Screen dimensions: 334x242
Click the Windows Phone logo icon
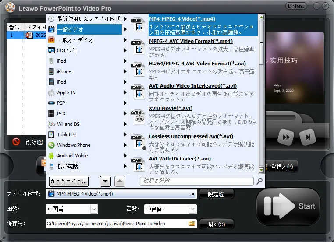(51, 145)
